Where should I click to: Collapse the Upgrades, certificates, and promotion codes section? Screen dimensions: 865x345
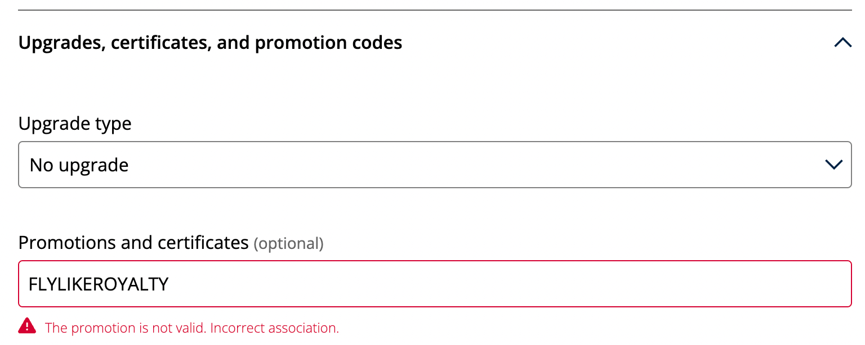click(x=842, y=42)
